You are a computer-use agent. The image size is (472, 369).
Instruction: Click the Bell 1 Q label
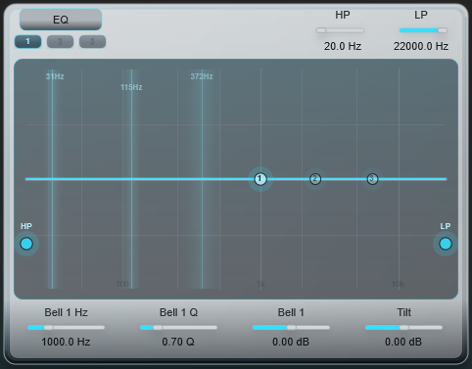coord(178,312)
